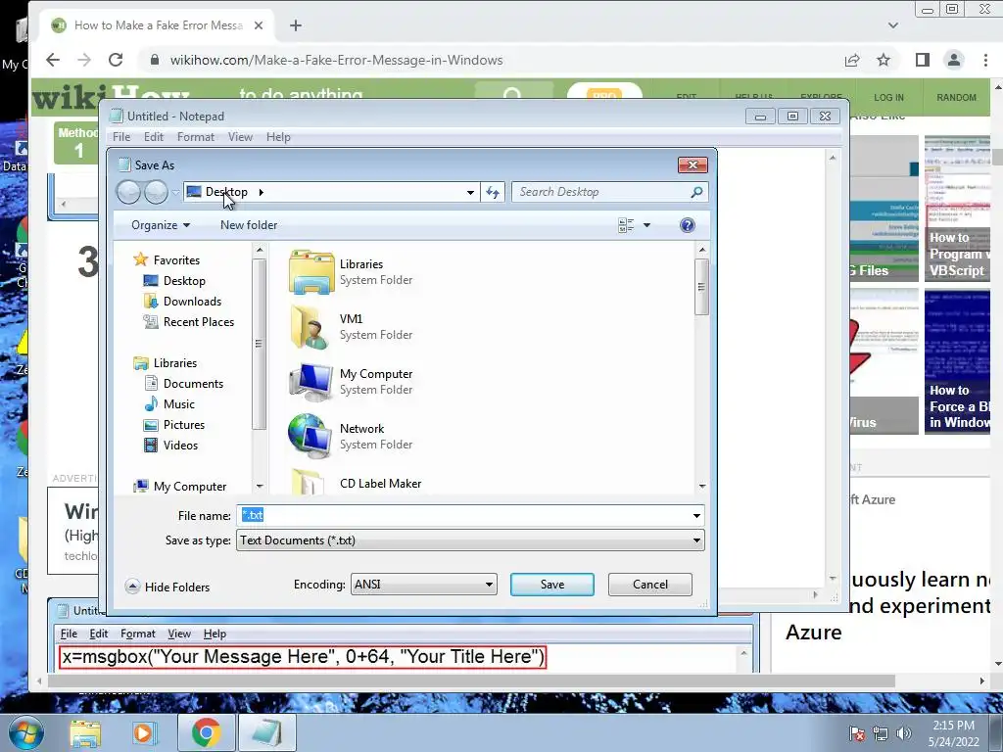Click the Notepad icon in the taskbar

tap(267, 733)
